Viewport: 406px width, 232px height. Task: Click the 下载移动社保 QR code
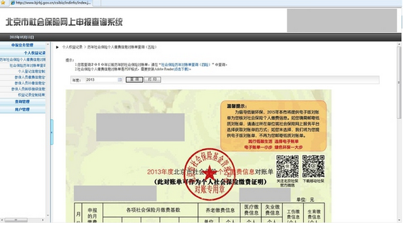(x=313, y=167)
